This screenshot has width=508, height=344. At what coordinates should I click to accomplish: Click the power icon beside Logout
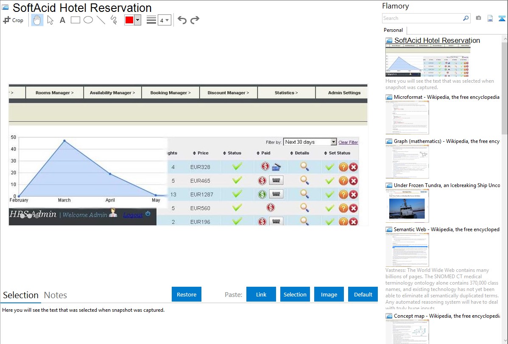pyautogui.click(x=148, y=214)
